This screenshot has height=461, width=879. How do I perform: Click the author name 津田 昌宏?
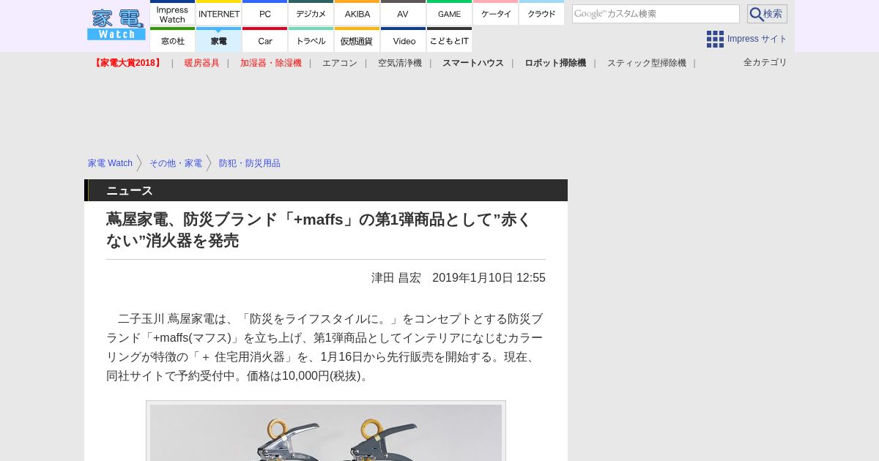click(396, 278)
